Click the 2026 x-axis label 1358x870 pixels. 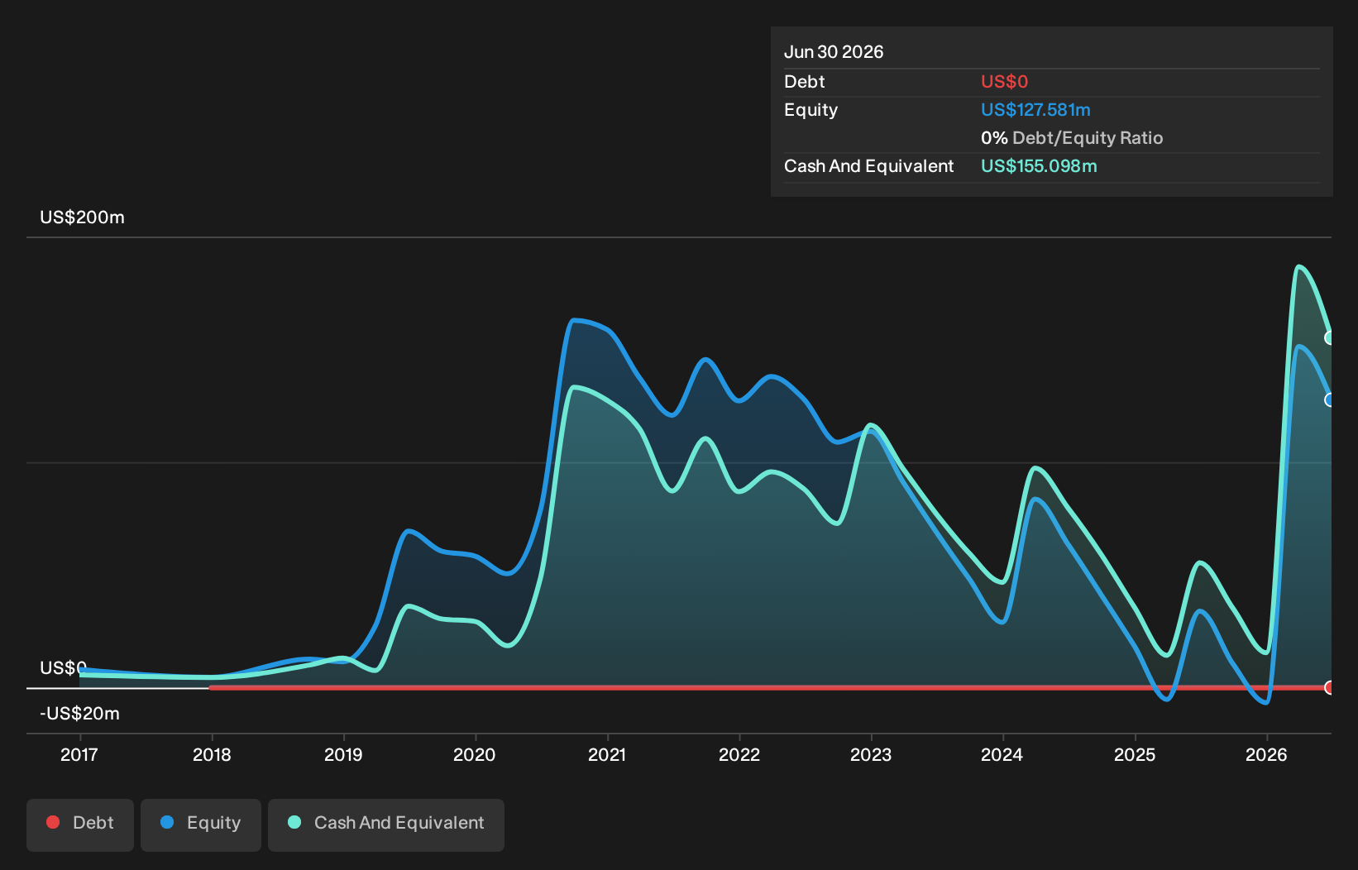(1266, 754)
